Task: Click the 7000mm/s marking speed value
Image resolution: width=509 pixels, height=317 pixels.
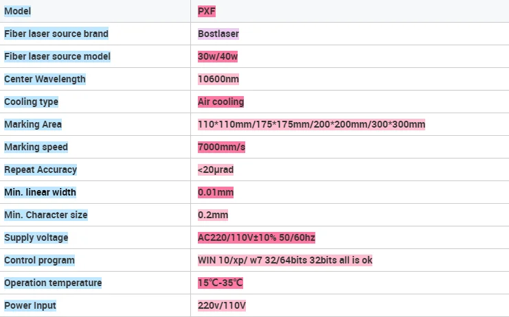Action: point(221,147)
